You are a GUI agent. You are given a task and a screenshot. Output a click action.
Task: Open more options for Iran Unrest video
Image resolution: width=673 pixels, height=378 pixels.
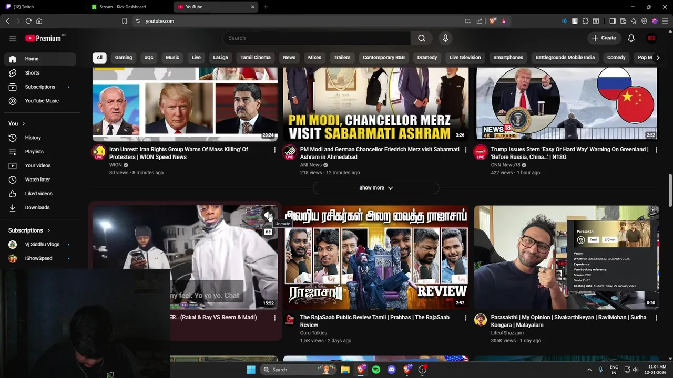point(274,150)
